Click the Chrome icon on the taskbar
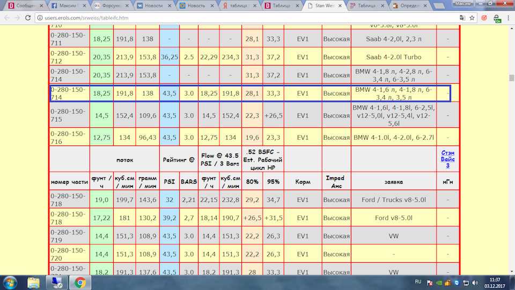This screenshot has height=290, width=515. click(x=79, y=283)
